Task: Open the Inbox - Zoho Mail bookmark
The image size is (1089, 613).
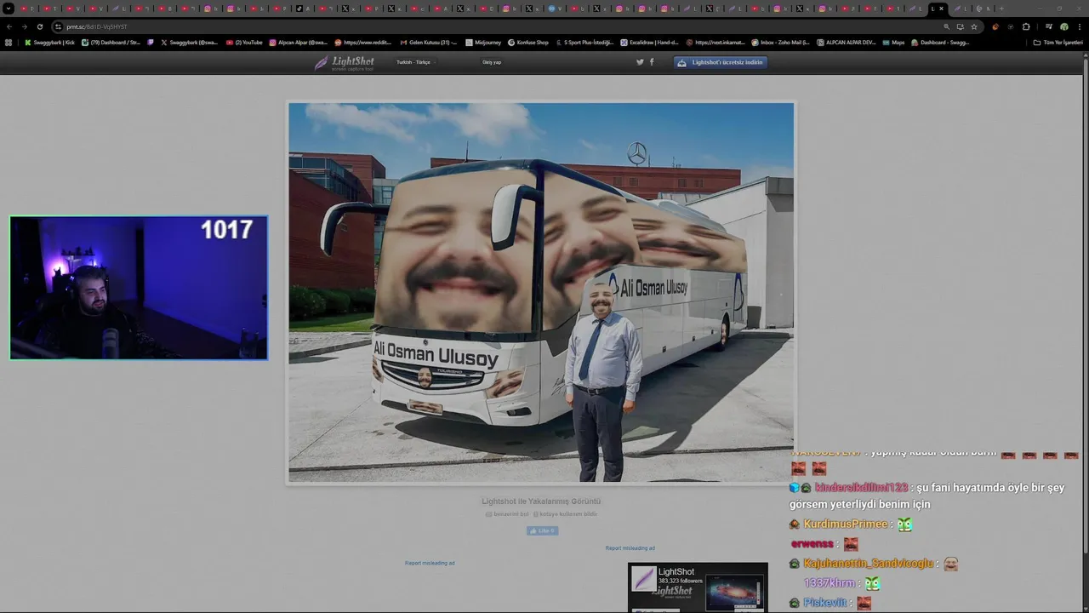Action: pos(780,42)
